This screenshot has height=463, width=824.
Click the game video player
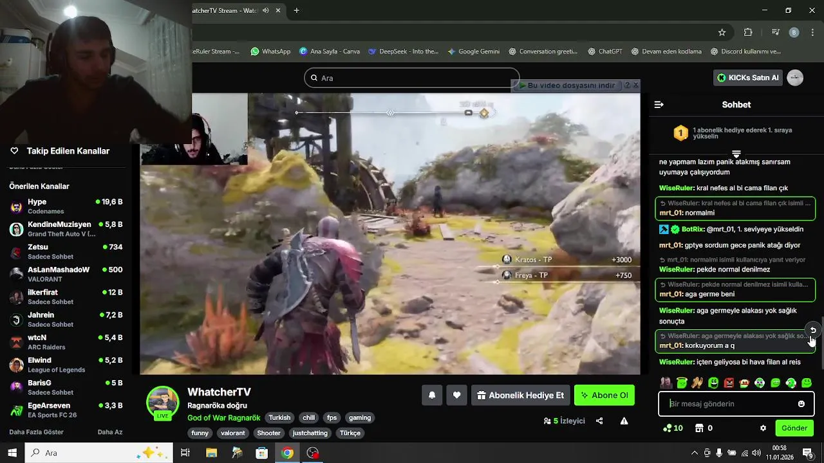pyautogui.click(x=390, y=233)
